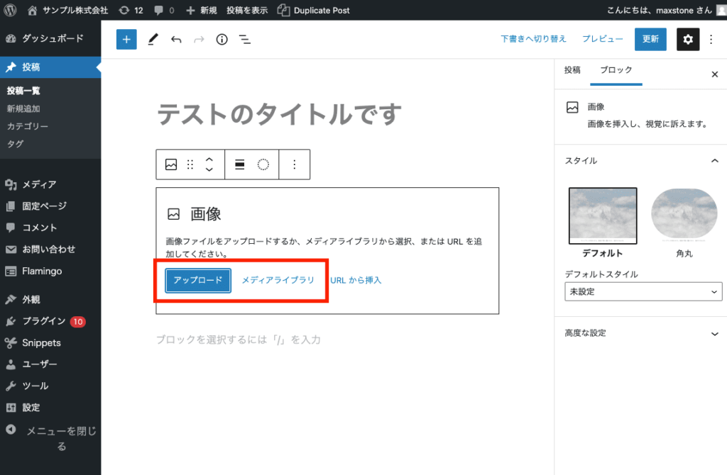This screenshot has width=727, height=475.
Task: Click the undo arrow in the top toolbar
Action: tap(176, 39)
